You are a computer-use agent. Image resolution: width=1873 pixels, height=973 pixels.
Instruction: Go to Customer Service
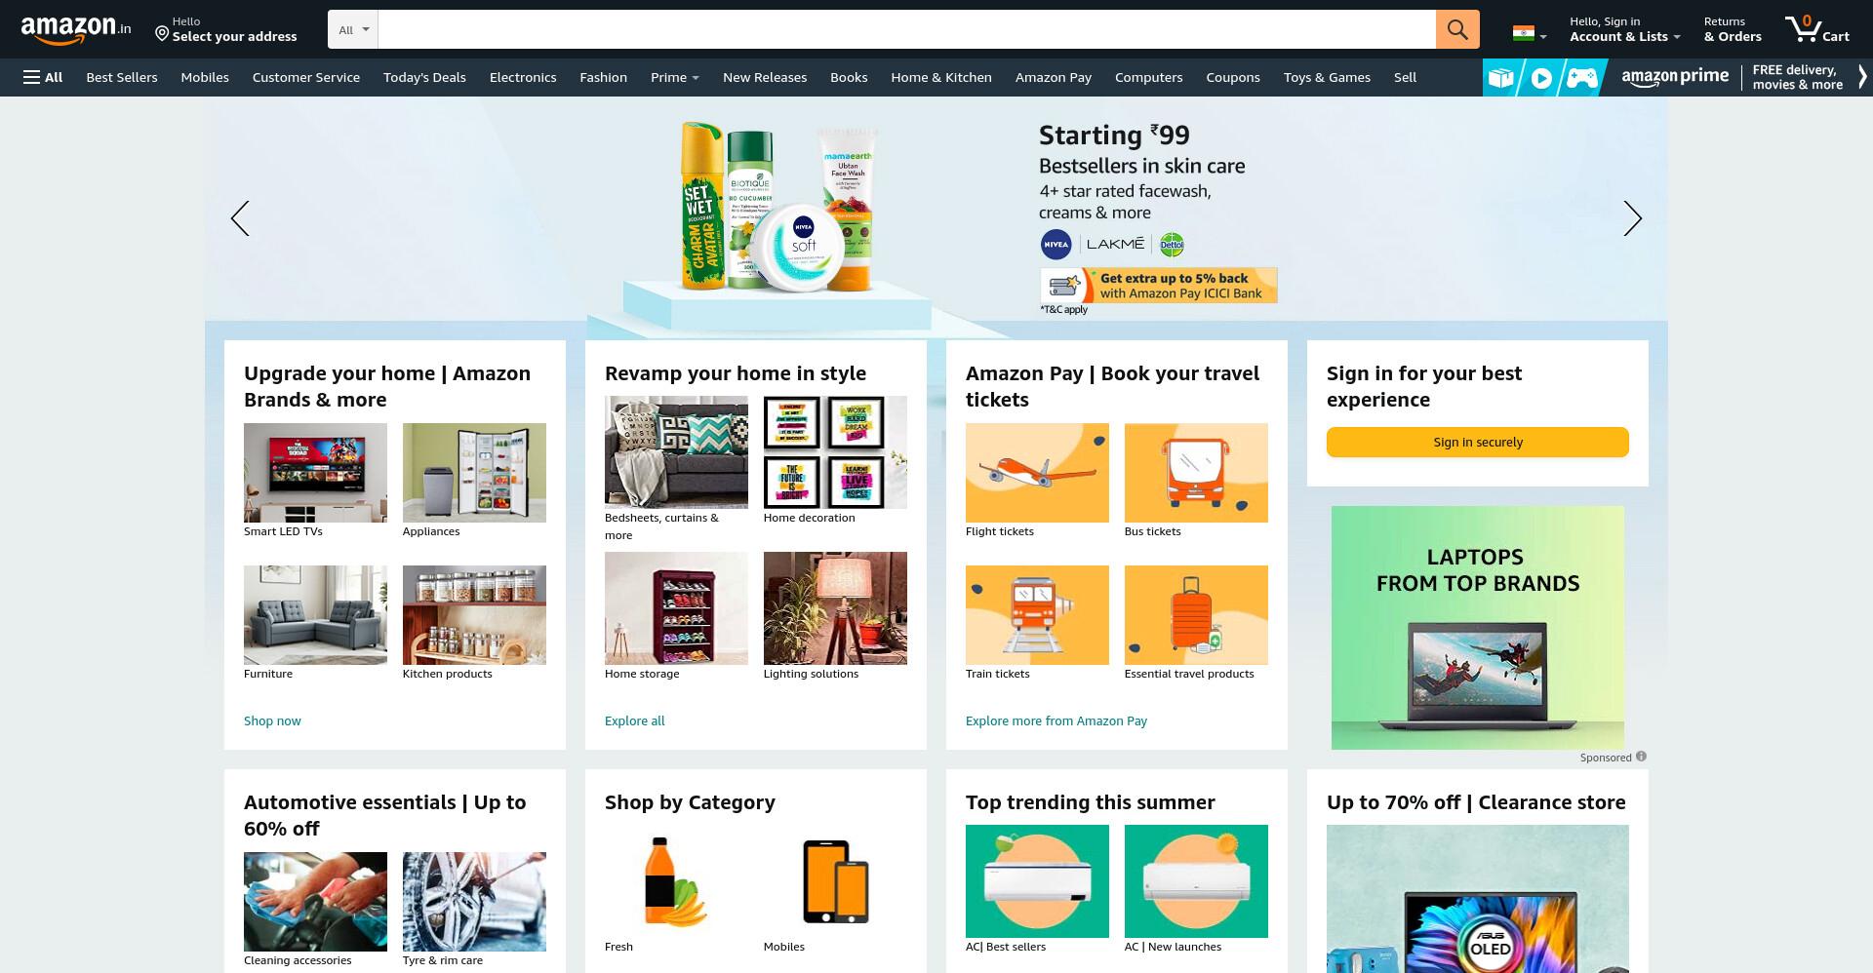click(x=306, y=77)
